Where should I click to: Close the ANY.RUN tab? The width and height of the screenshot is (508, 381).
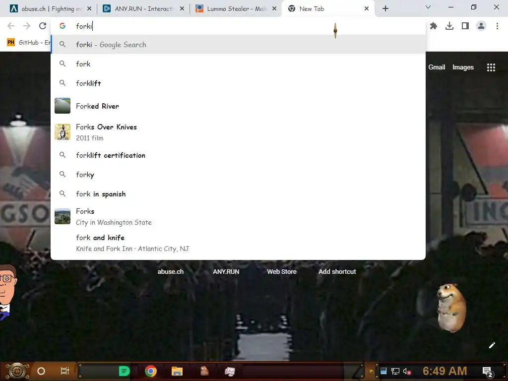pos(182,9)
